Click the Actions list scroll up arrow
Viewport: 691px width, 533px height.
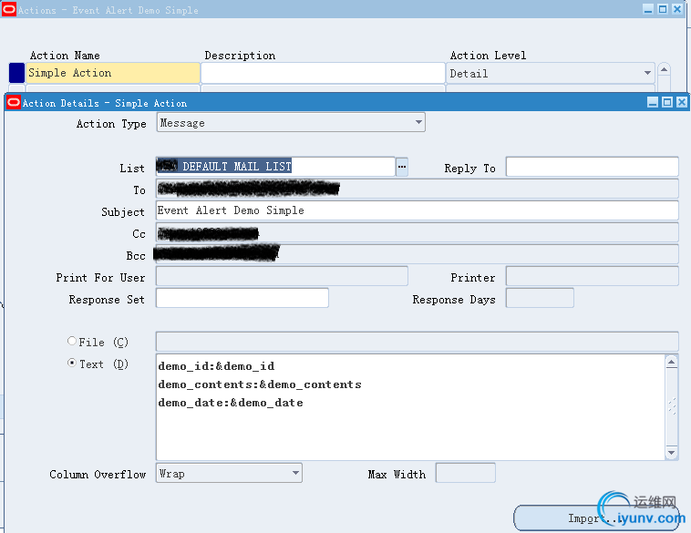coord(664,69)
